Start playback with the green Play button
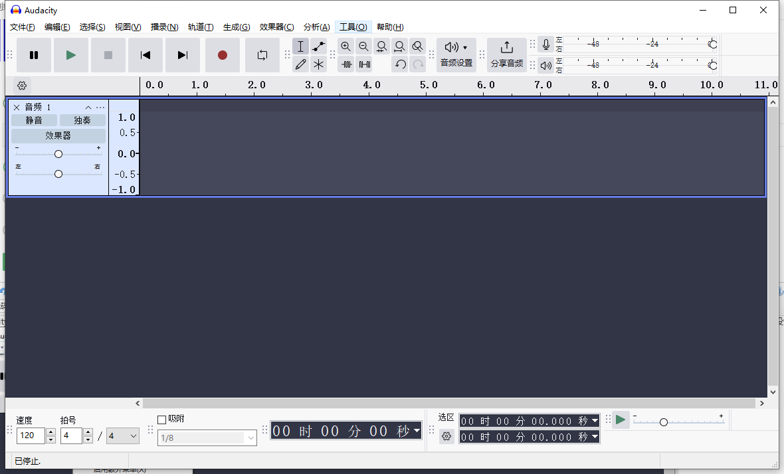Viewport: 784px width, 474px height. pyautogui.click(x=71, y=55)
